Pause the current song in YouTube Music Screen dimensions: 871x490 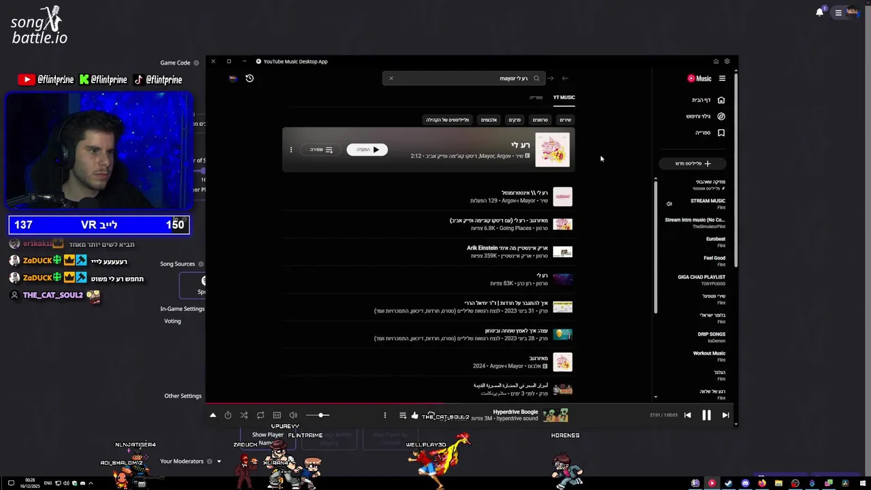tap(706, 415)
